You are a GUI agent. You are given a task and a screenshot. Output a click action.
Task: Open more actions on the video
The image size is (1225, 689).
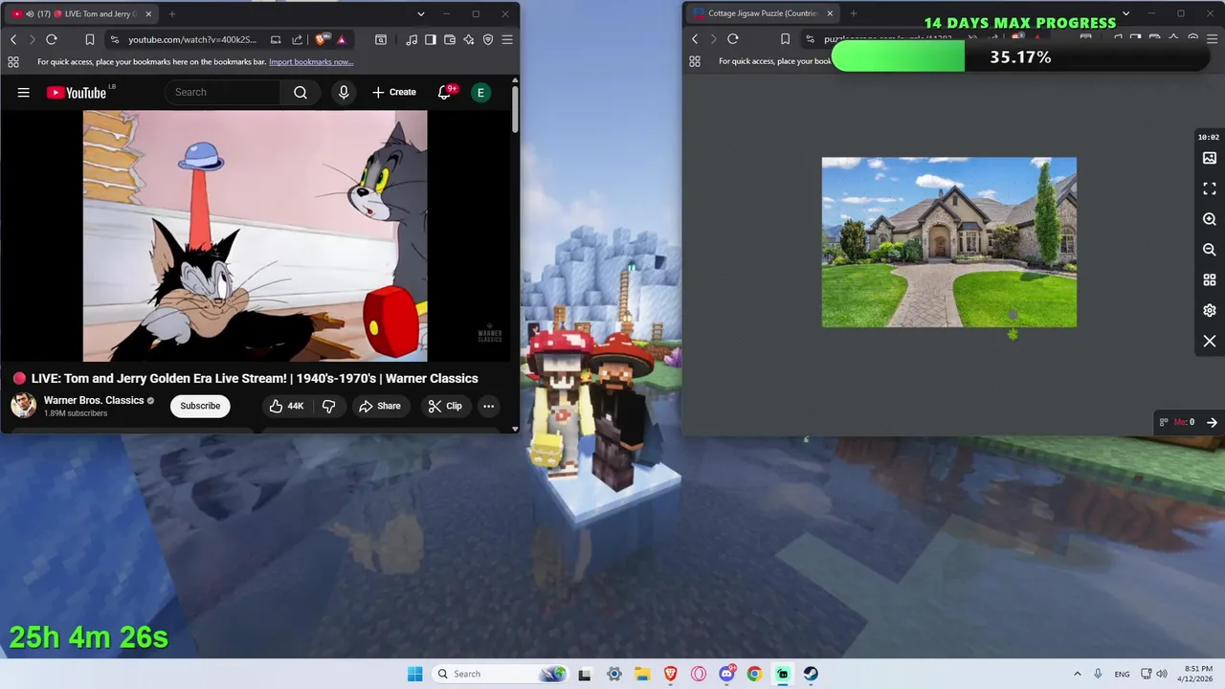click(488, 406)
